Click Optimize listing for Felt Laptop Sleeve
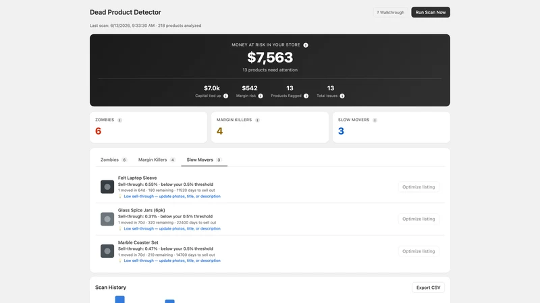Viewport: 540px width, 303px height. 418,187
